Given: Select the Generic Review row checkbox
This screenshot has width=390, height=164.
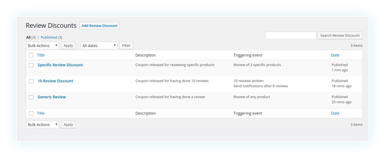Looking at the screenshot, I should pyautogui.click(x=31, y=97).
